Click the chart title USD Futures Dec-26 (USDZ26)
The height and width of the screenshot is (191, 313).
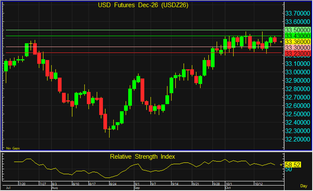click(x=143, y=5)
